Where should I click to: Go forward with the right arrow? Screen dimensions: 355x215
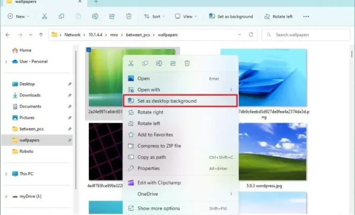[20, 35]
